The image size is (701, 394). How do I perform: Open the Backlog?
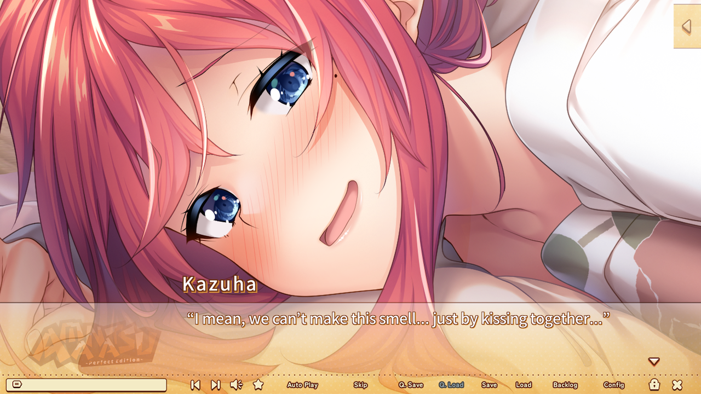coord(565,385)
